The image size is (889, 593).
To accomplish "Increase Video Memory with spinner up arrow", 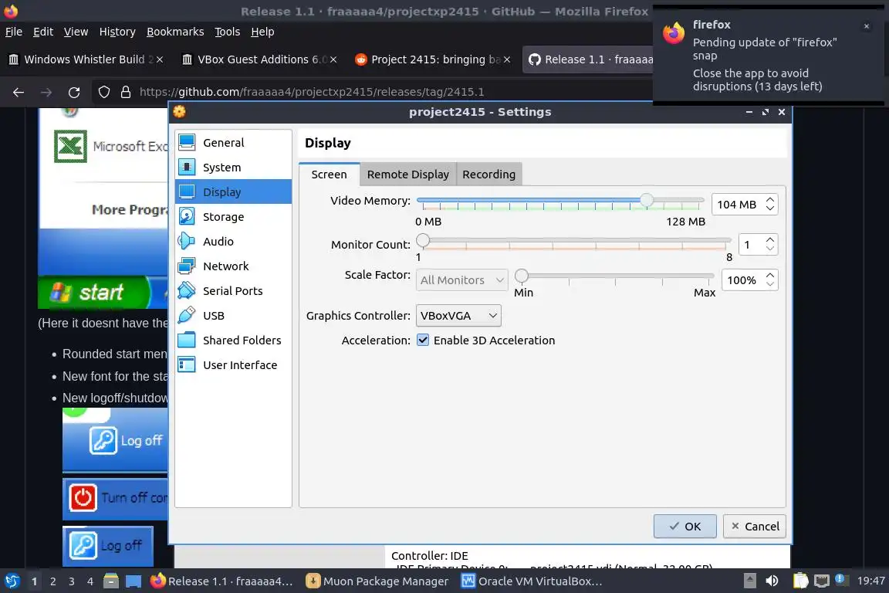I will click(x=770, y=200).
